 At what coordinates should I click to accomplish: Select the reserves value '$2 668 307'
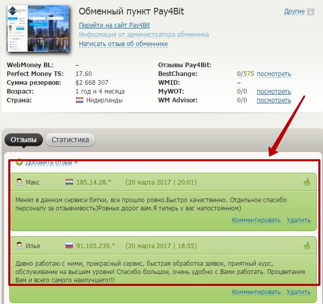tap(92, 82)
